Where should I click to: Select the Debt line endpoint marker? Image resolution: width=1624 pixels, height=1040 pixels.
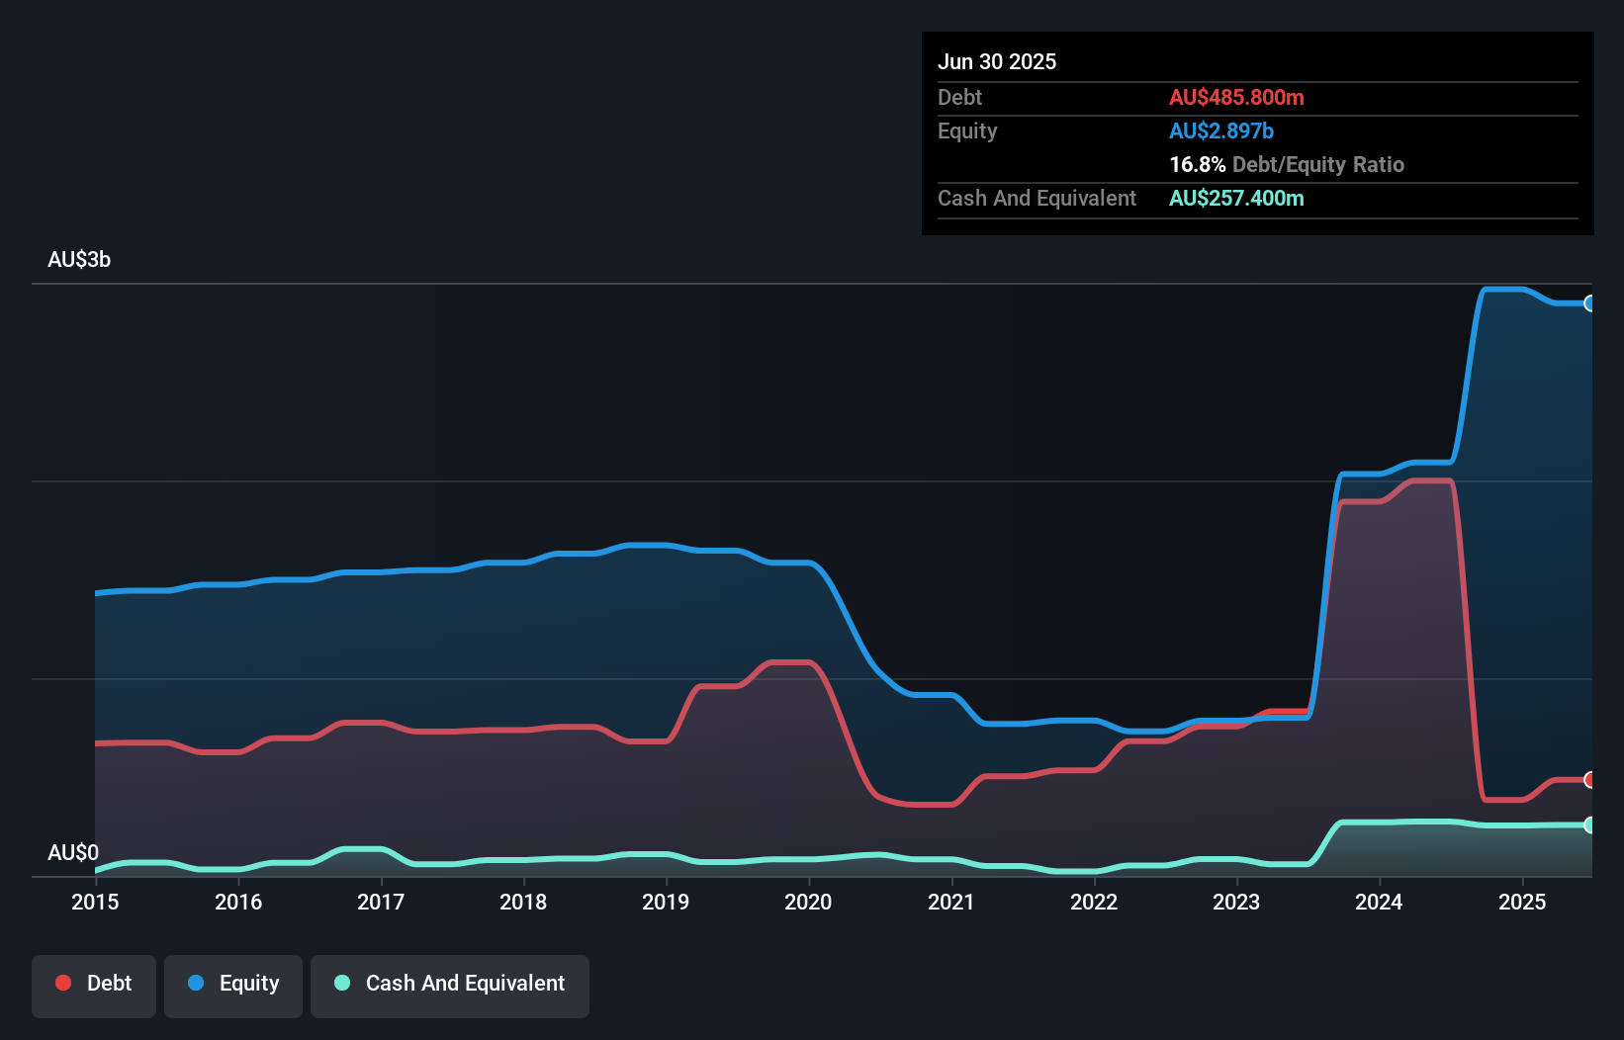pyautogui.click(x=1590, y=777)
